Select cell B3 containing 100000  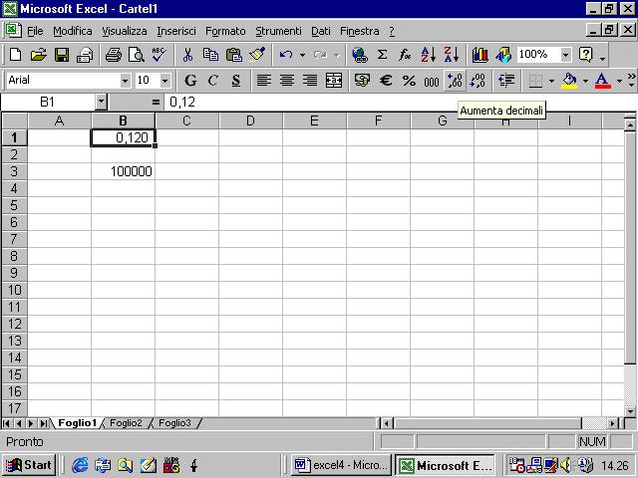(123, 171)
